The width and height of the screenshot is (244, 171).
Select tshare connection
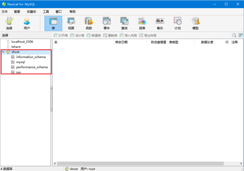16,47
